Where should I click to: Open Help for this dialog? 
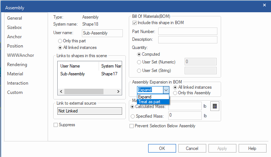click(x=252, y=148)
